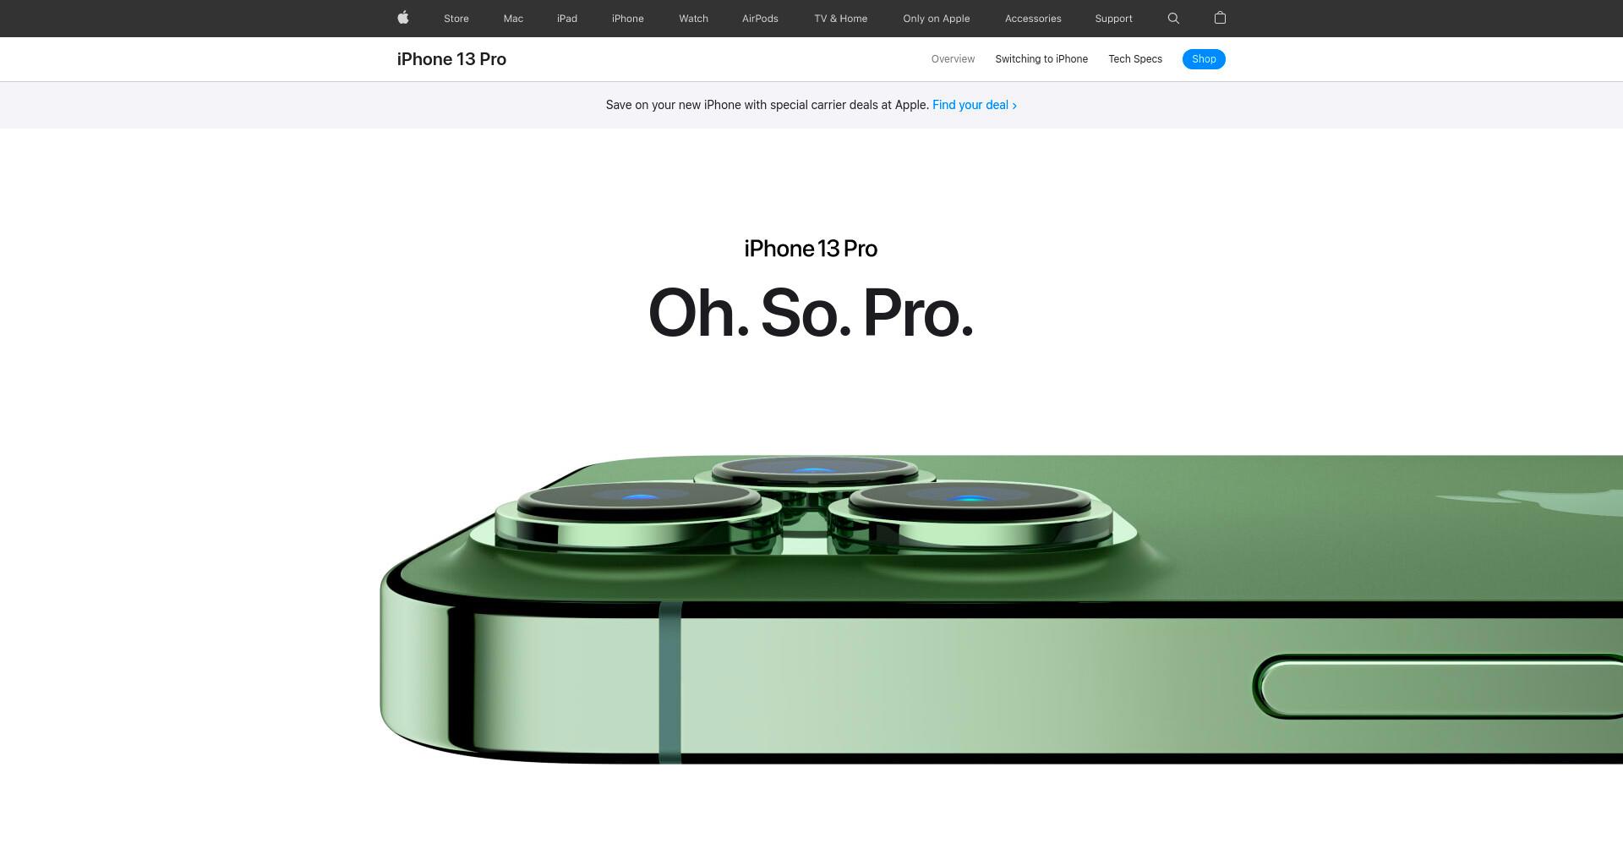Select Mac in the navigation bar
Image resolution: width=1623 pixels, height=844 pixels.
[x=513, y=19]
